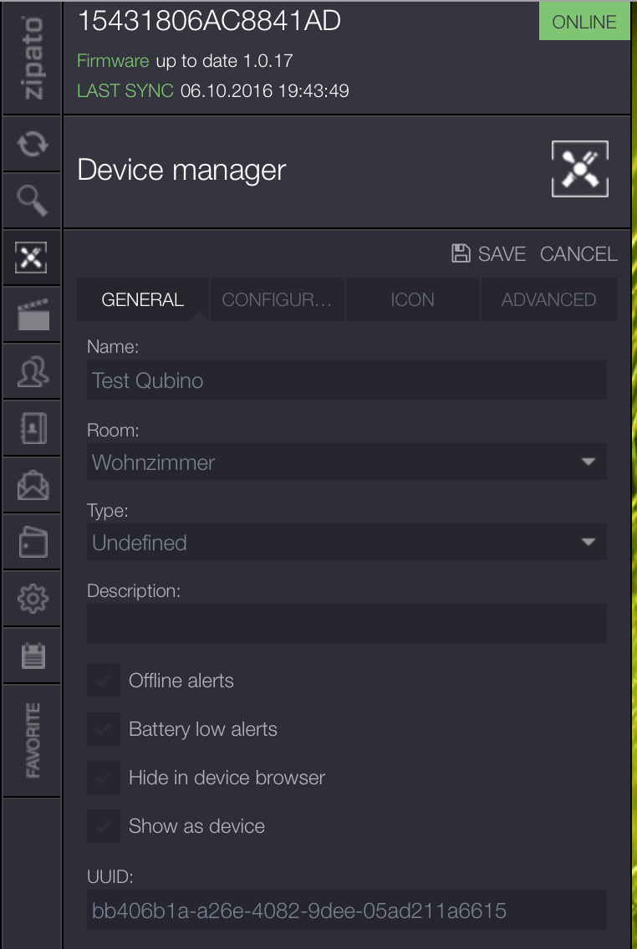Open the gear settings icon
637x949 pixels.
(32, 599)
